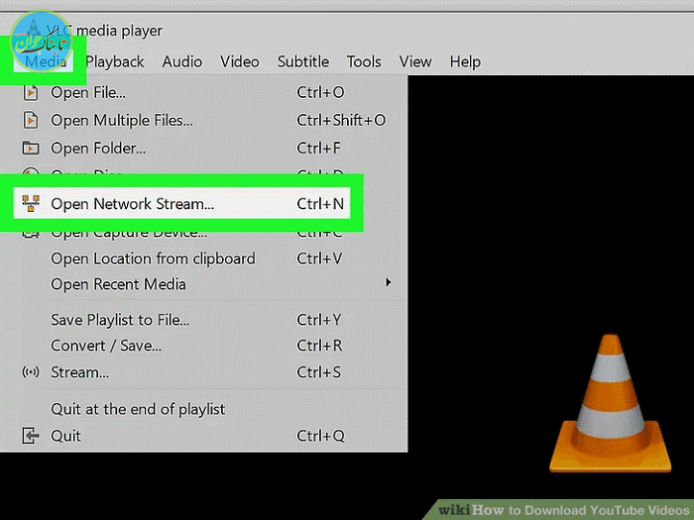This screenshot has width=694, height=520.
Task: Click the folder icon beside Open Folder
Action: point(31,149)
